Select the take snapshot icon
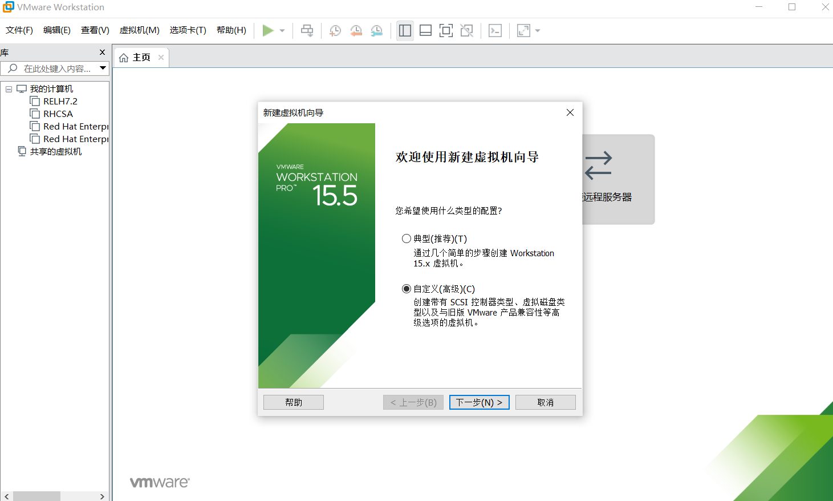 pyautogui.click(x=335, y=30)
